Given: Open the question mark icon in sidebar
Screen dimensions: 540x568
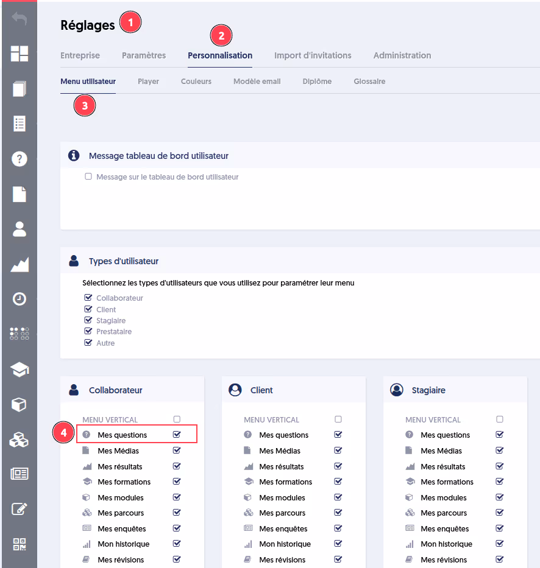Looking at the screenshot, I should (x=20, y=159).
